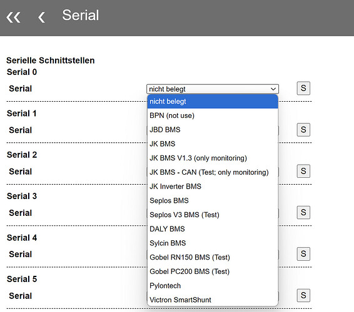Pick 'Gobel PC200 BMS (Test)' option

[213, 271]
